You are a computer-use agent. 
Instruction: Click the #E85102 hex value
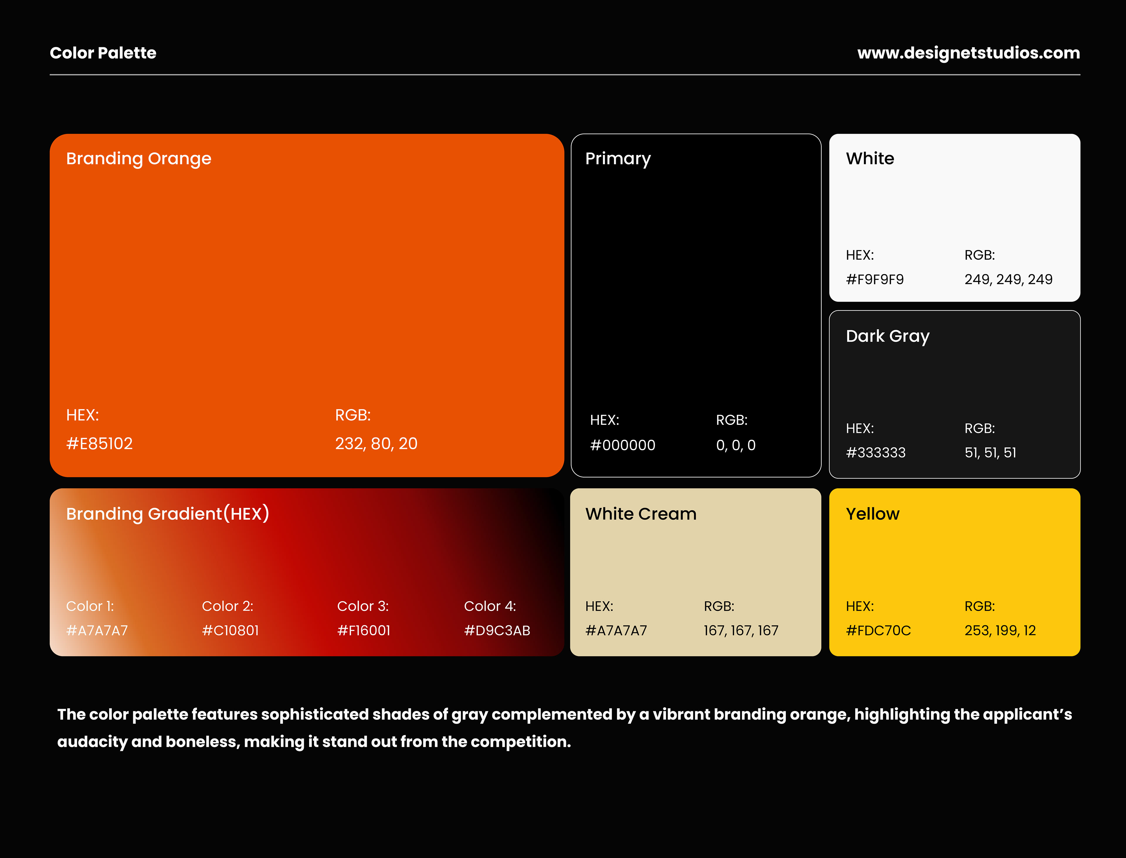click(99, 443)
